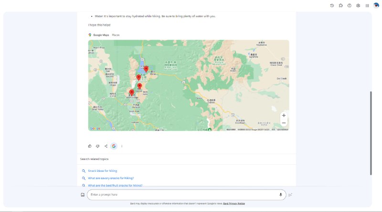Open the settings gear icon
The width and height of the screenshot is (382, 212).
pyautogui.click(x=358, y=6)
